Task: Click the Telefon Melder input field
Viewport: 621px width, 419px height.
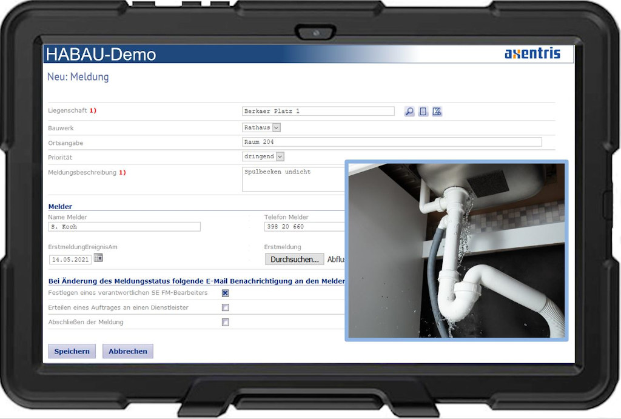Action: pos(304,227)
